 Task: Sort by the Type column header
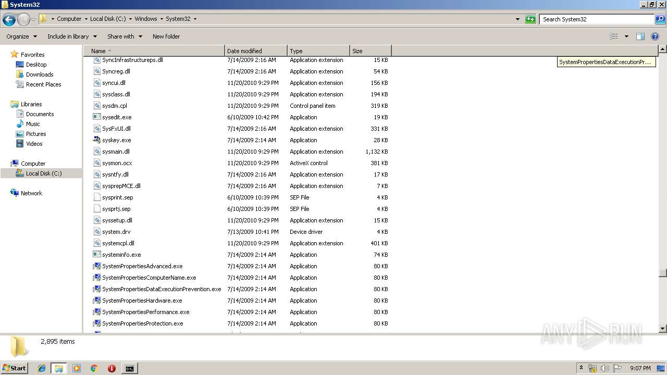click(x=318, y=51)
